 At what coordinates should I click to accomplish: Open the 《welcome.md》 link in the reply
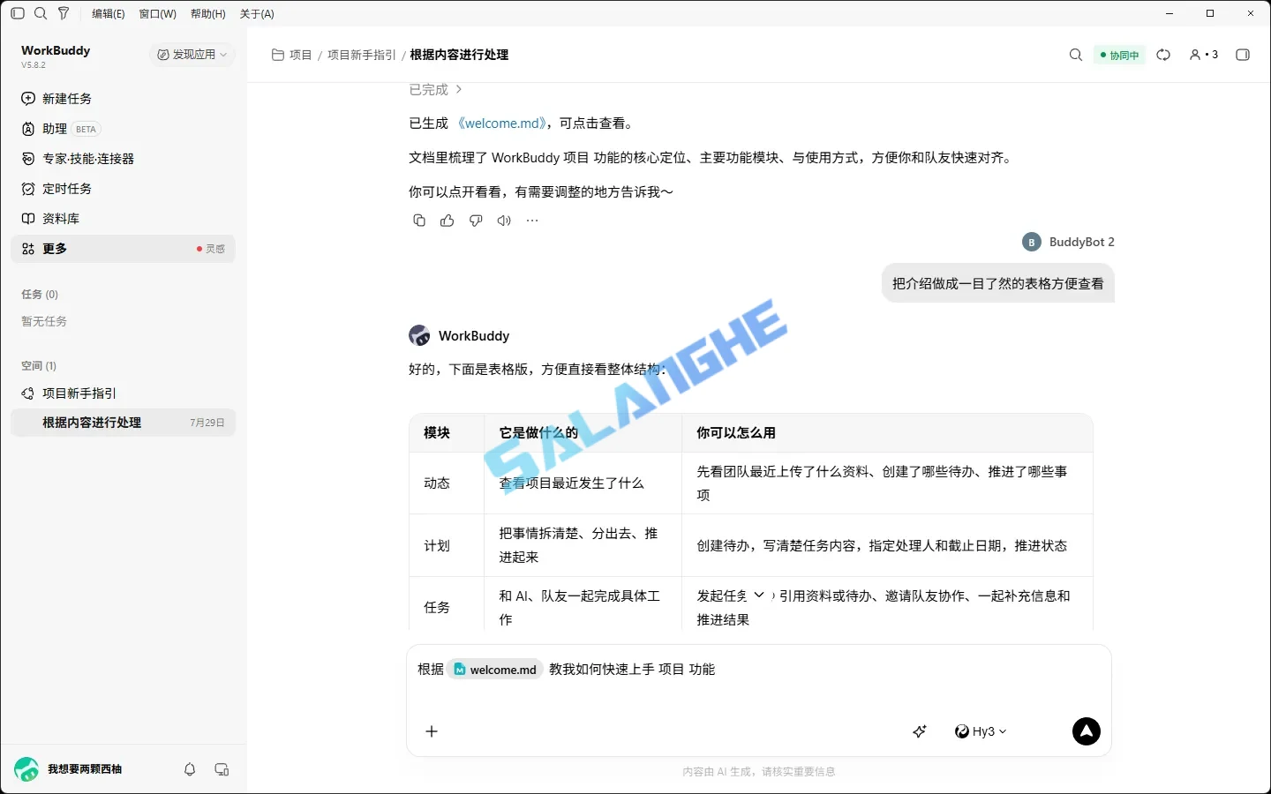click(500, 124)
